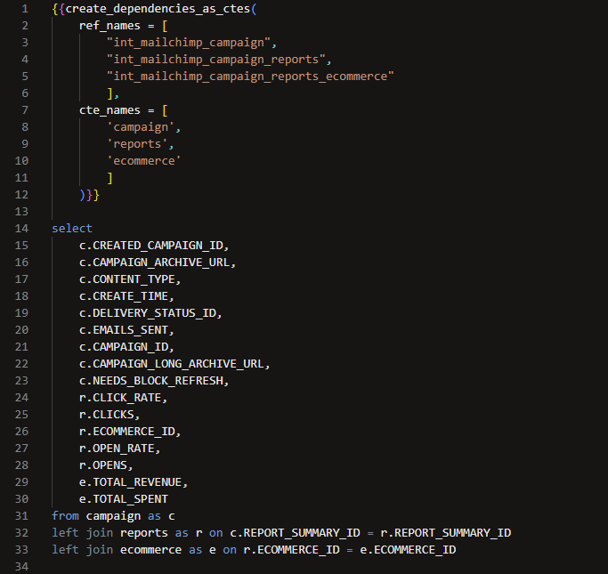Viewport: 608px width, 574px height.
Task: Click e.ECOMMERCE_ID on line 33
Action: pos(408,550)
